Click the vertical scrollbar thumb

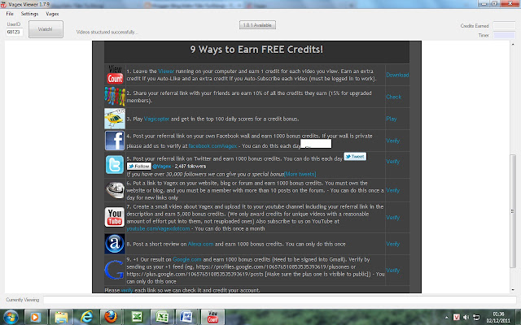[512, 211]
